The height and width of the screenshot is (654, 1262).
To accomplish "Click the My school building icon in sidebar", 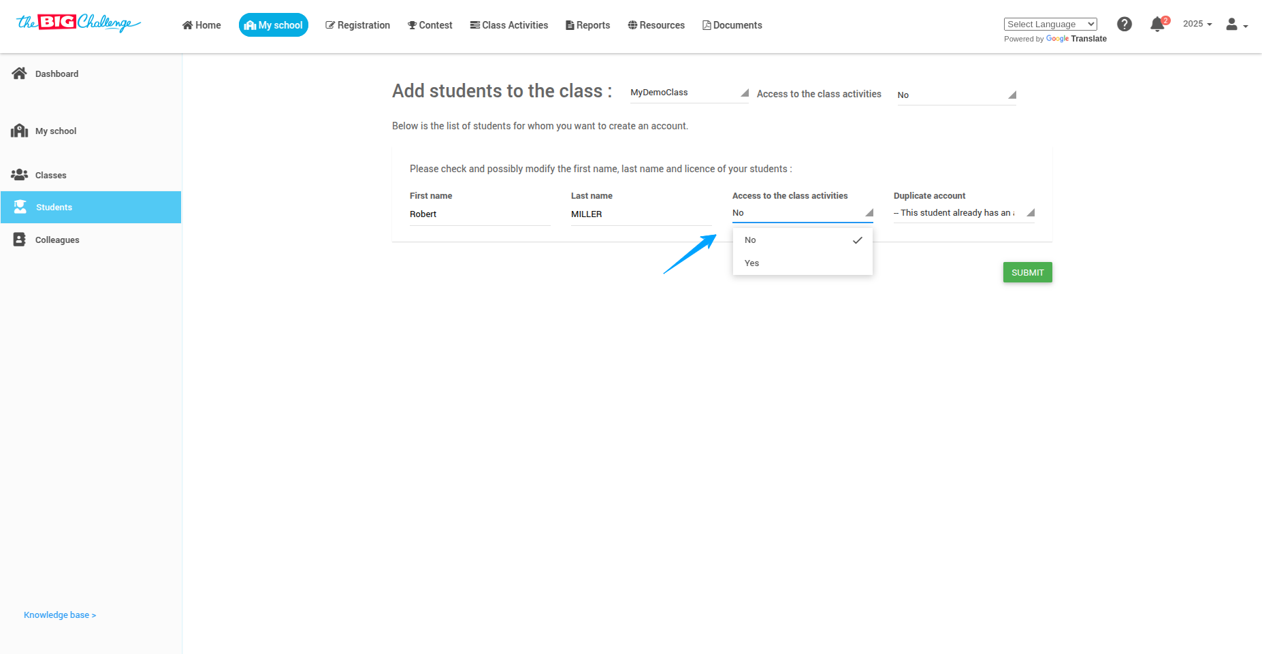I will coord(19,131).
